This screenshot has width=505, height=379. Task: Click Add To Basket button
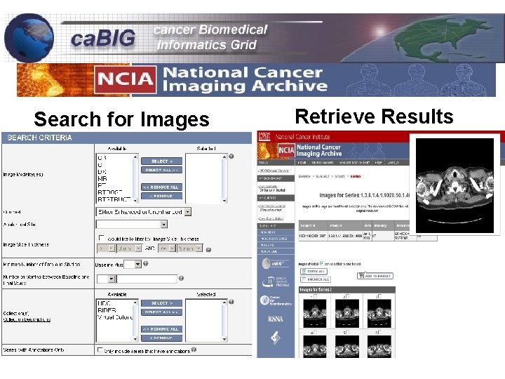pos(375,276)
